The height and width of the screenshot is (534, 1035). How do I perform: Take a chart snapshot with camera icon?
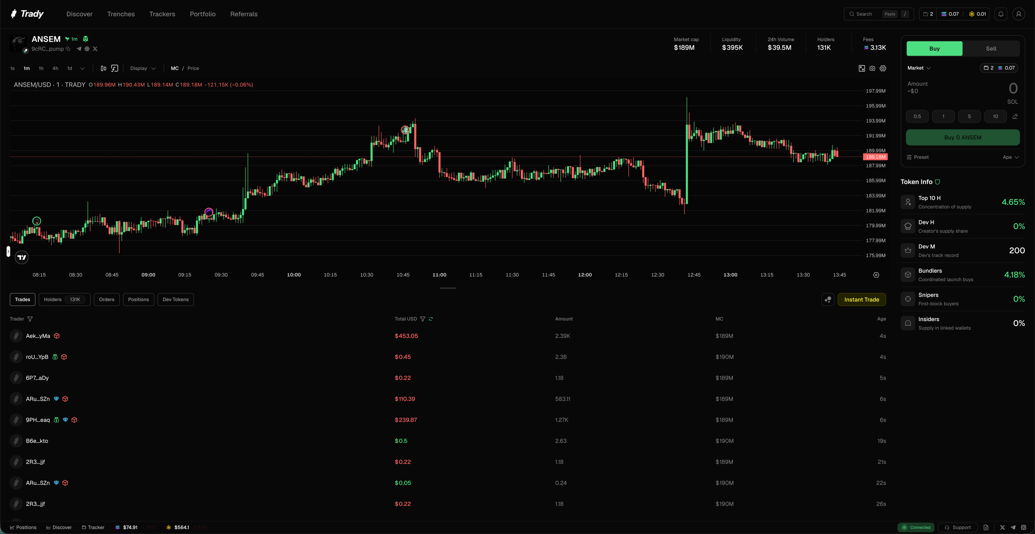tap(872, 68)
